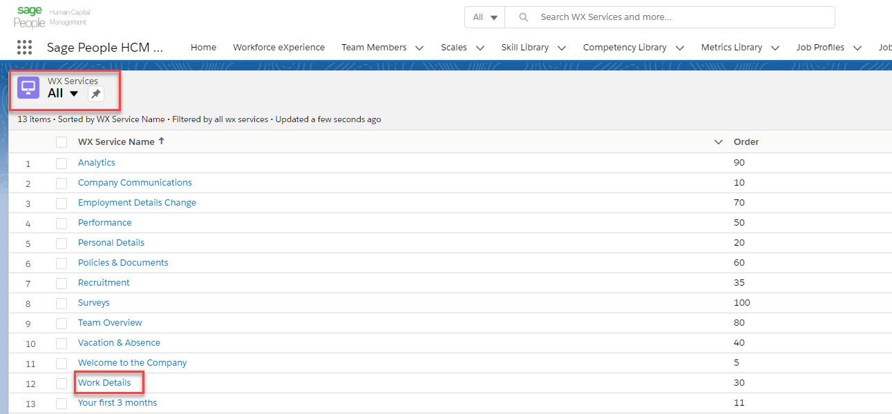Image resolution: width=892 pixels, height=414 pixels.
Task: Open WX Service Name column options chevron
Action: (x=718, y=142)
